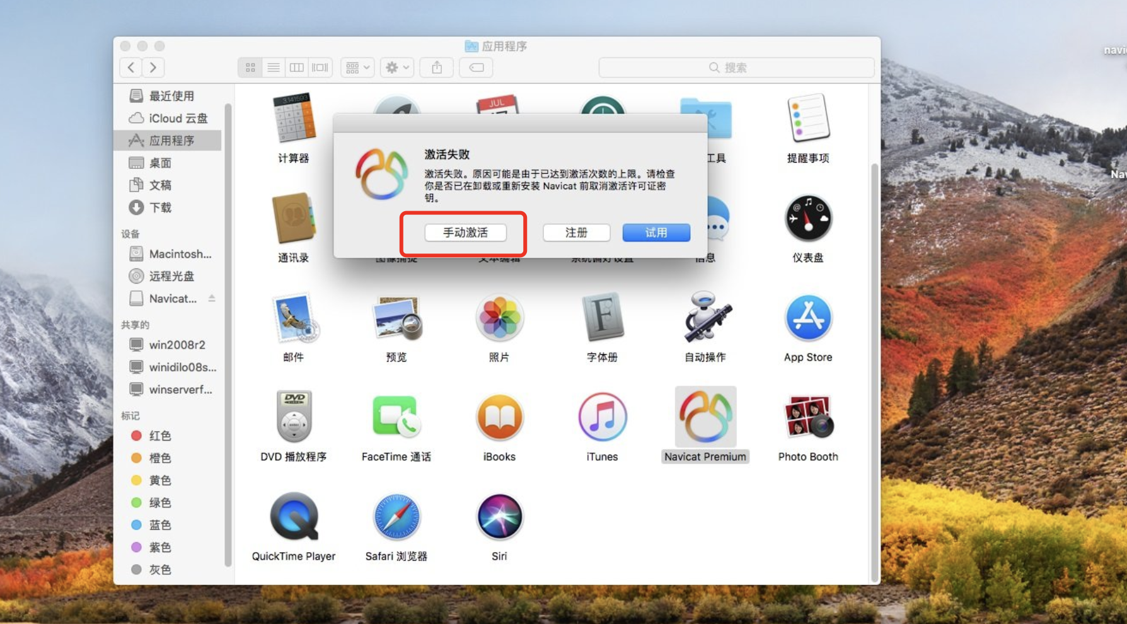Select the 提醒事项 reminders app icon
1127x624 pixels.
tap(808, 118)
